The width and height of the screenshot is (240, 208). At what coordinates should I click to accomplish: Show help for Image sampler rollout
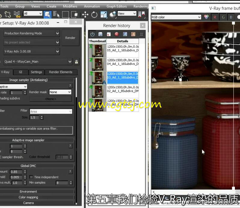click(x=70, y=86)
